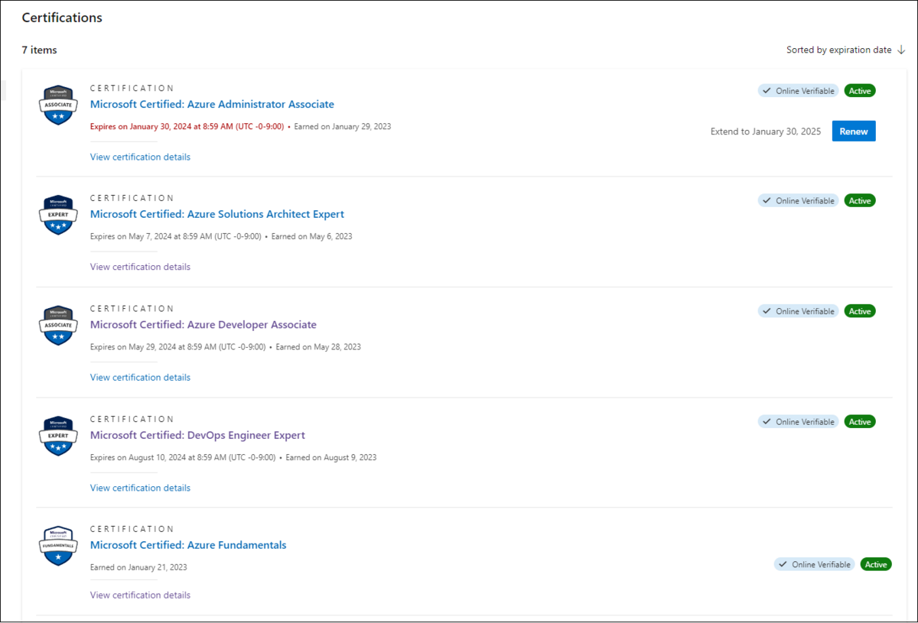View certification details for DevOps Engineer Expert
The image size is (918, 623).
[x=140, y=488]
